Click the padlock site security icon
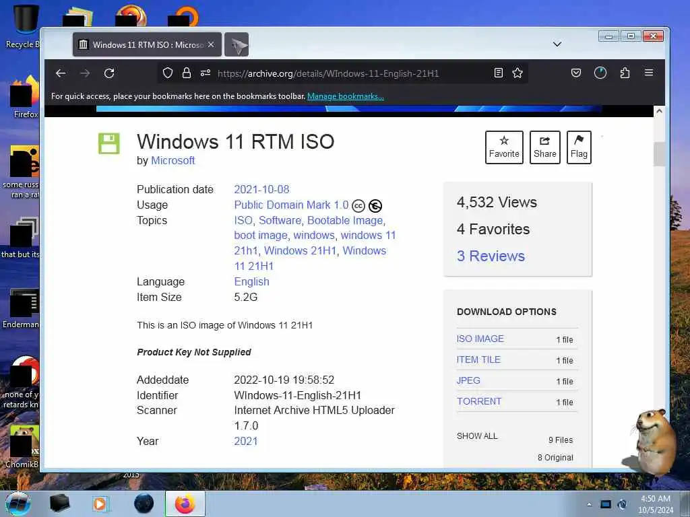690x517 pixels. pyautogui.click(x=187, y=73)
